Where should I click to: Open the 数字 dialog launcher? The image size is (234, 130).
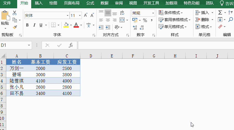pyautogui.click(x=154, y=35)
